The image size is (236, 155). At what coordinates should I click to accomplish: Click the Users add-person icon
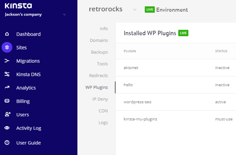tap(7, 114)
